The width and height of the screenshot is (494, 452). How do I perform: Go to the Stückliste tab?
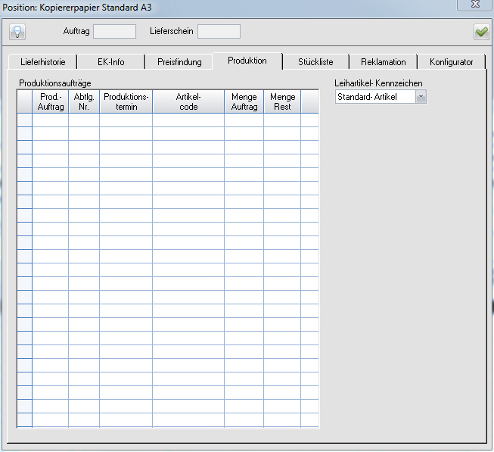pos(315,62)
